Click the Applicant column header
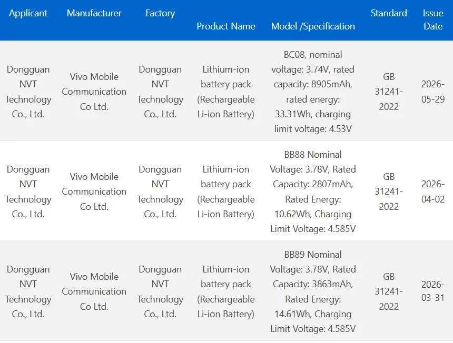Image resolution: width=453 pixels, height=343 pixels. click(28, 13)
